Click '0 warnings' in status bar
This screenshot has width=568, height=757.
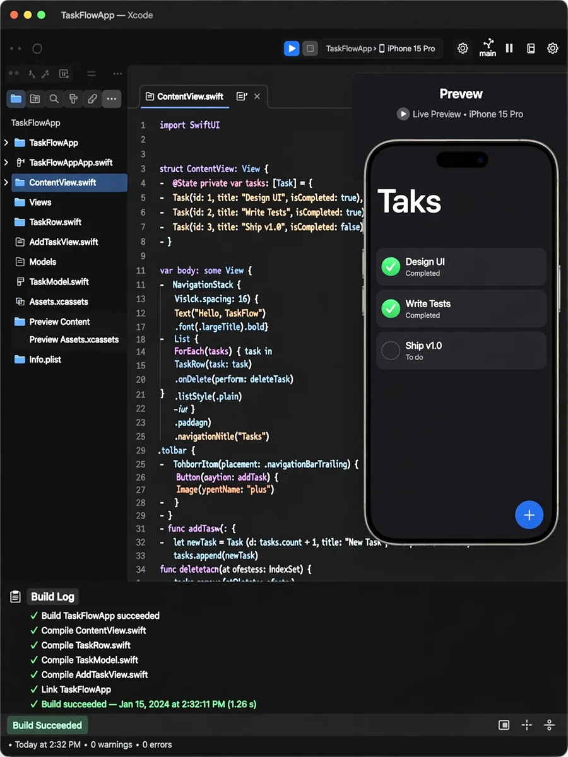coord(112,745)
